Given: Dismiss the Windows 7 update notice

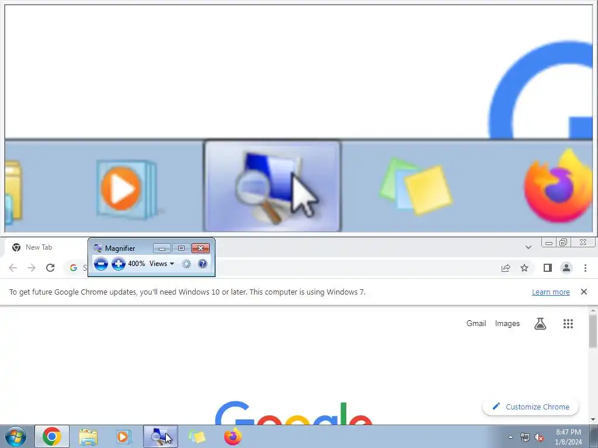Looking at the screenshot, I should click(x=583, y=292).
